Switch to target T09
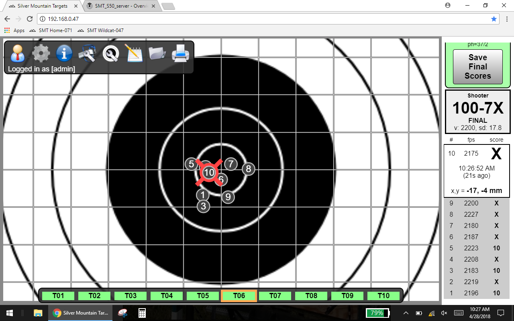 coord(347,296)
